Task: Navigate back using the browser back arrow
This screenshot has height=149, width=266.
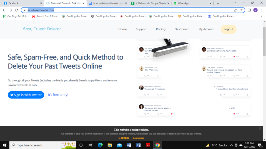Action: (x=4, y=10)
